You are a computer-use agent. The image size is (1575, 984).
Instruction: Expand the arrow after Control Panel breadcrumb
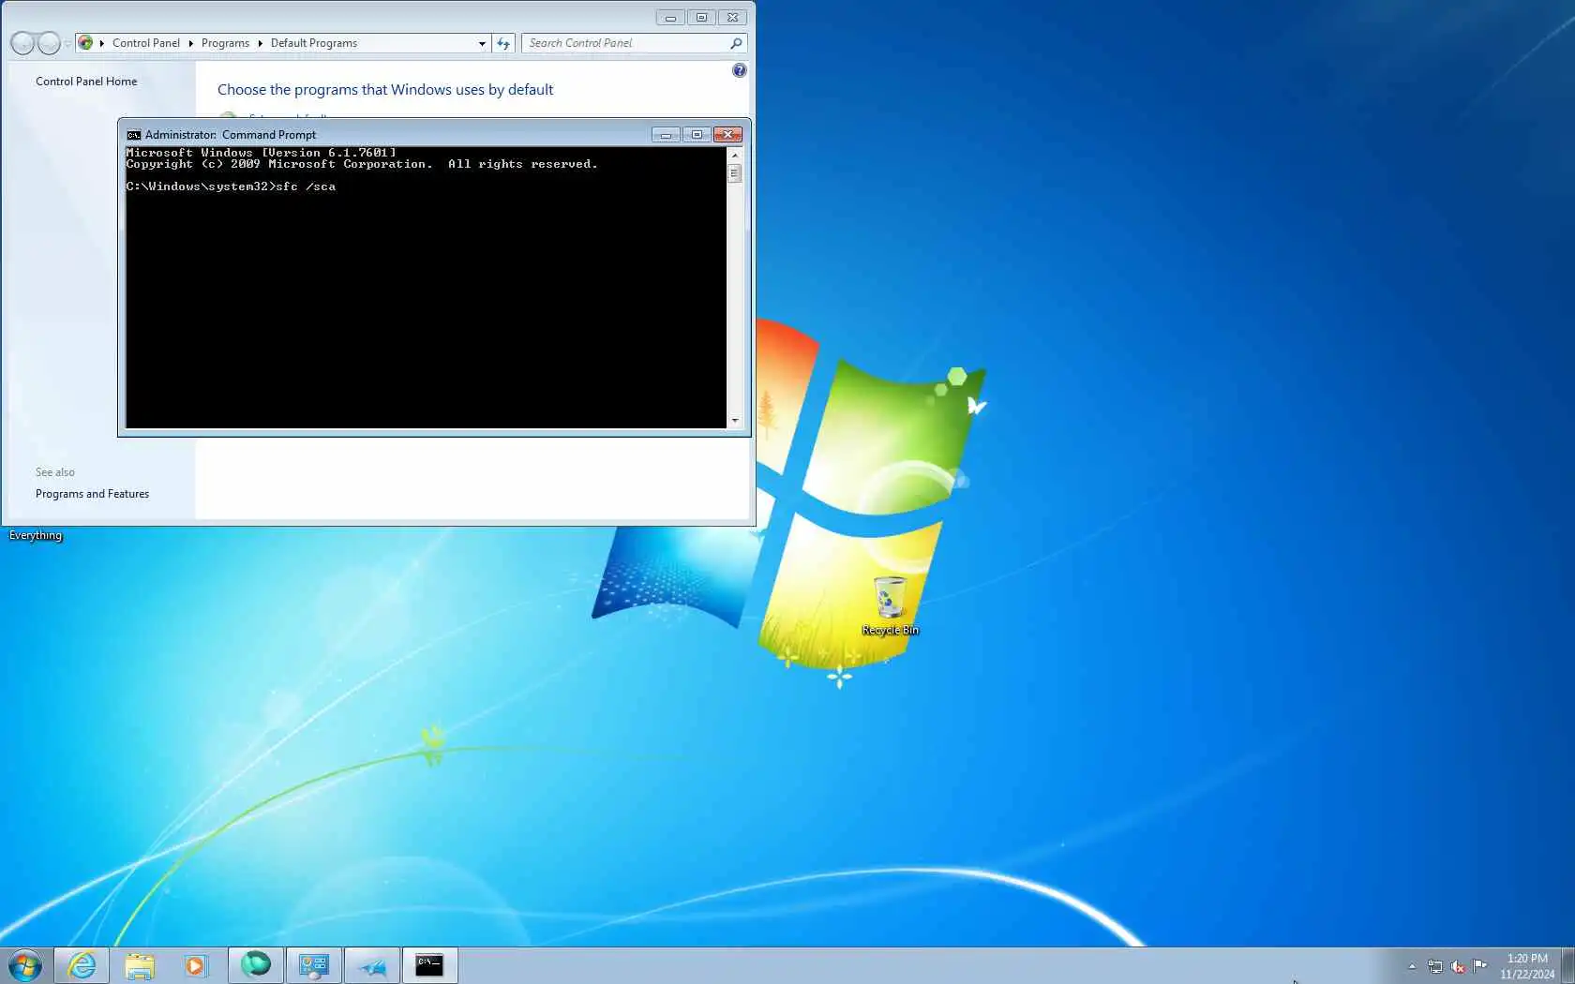tap(191, 43)
